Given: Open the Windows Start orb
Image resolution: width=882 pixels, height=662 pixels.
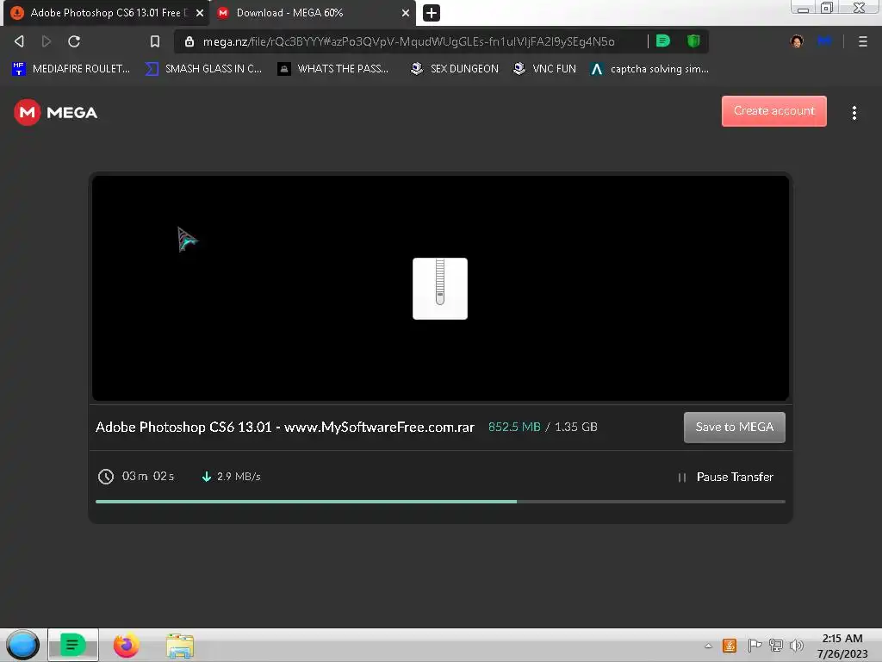Looking at the screenshot, I should click(22, 645).
